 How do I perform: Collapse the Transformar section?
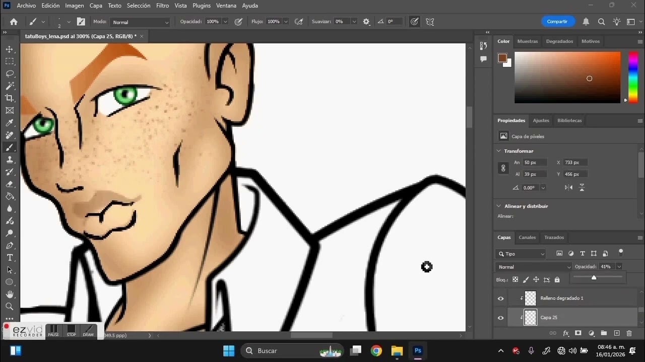pos(499,151)
